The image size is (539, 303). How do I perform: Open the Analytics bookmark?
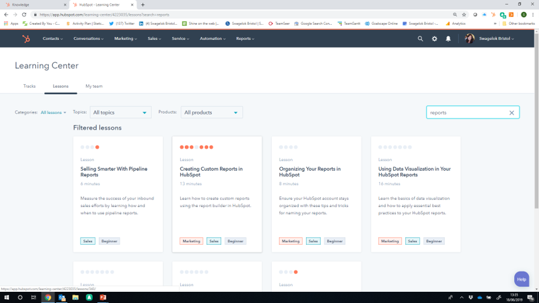point(455,24)
